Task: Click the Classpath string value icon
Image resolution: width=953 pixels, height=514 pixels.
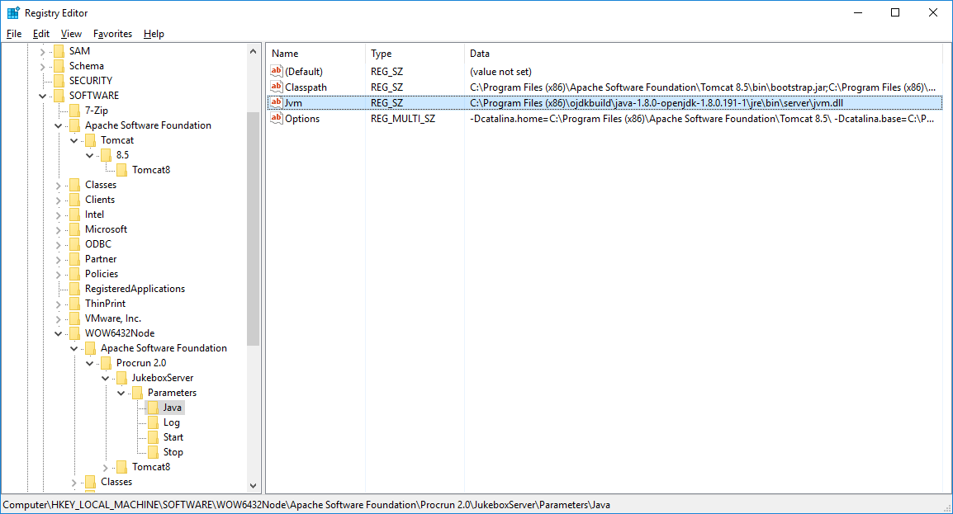Action: pos(277,87)
